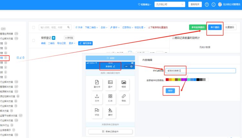Add the 相册 album component
242x138 pixels.
click(124, 84)
